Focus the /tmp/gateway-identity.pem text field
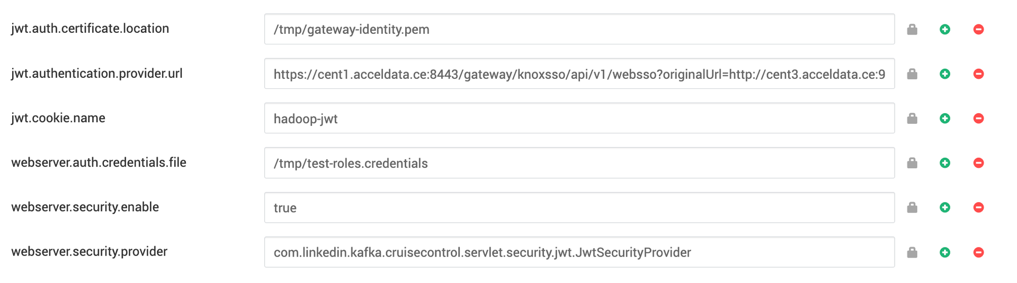The width and height of the screenshot is (1017, 283). 579,29
